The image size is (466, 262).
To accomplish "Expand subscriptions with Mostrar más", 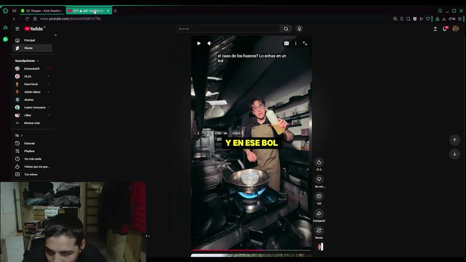I will [x=33, y=123].
